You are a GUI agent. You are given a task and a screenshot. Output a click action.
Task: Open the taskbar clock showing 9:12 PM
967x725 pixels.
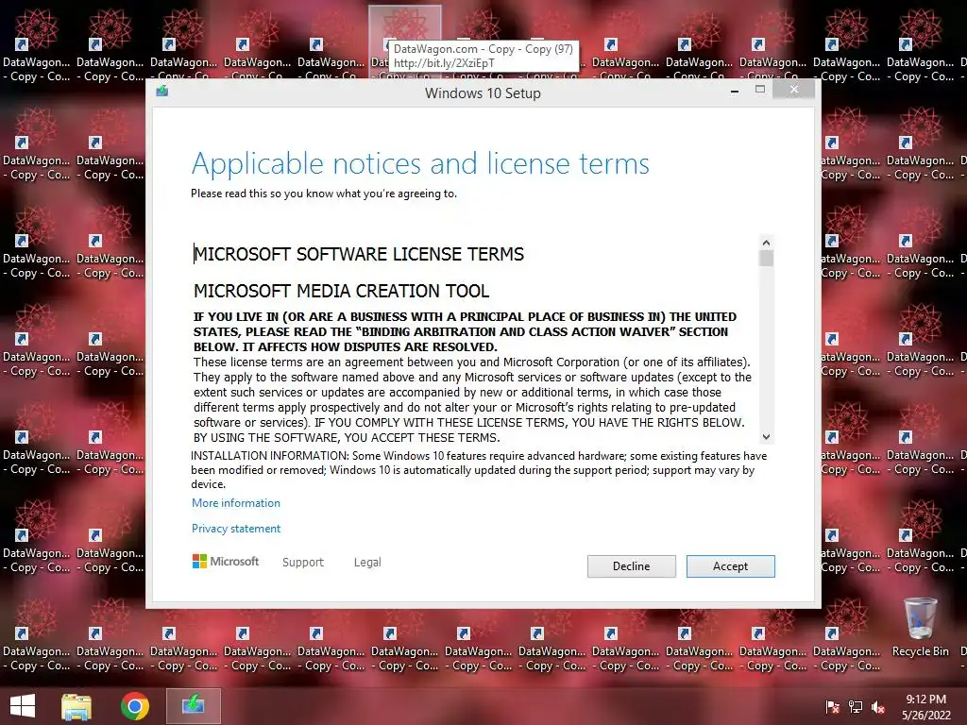point(925,706)
